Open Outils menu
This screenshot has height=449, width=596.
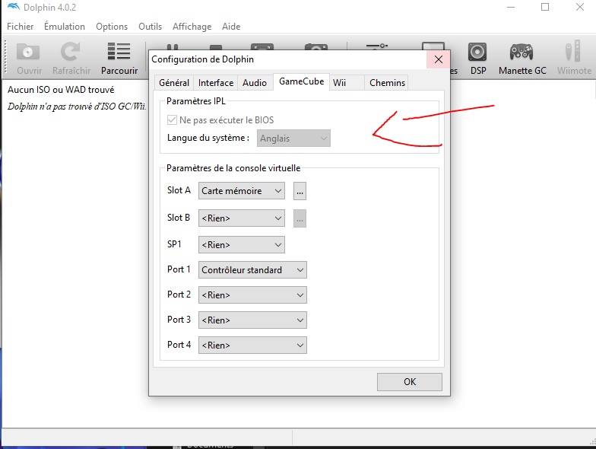[151, 26]
